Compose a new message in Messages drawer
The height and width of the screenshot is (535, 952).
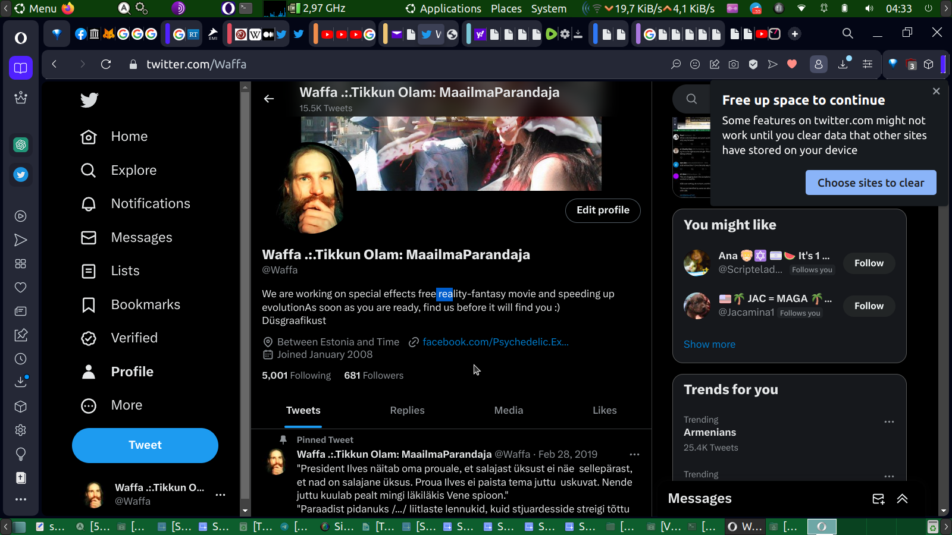pyautogui.click(x=878, y=499)
